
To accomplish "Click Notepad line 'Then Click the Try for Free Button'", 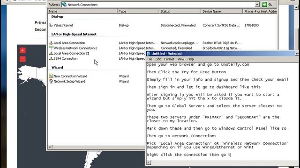I will click(186, 72).
